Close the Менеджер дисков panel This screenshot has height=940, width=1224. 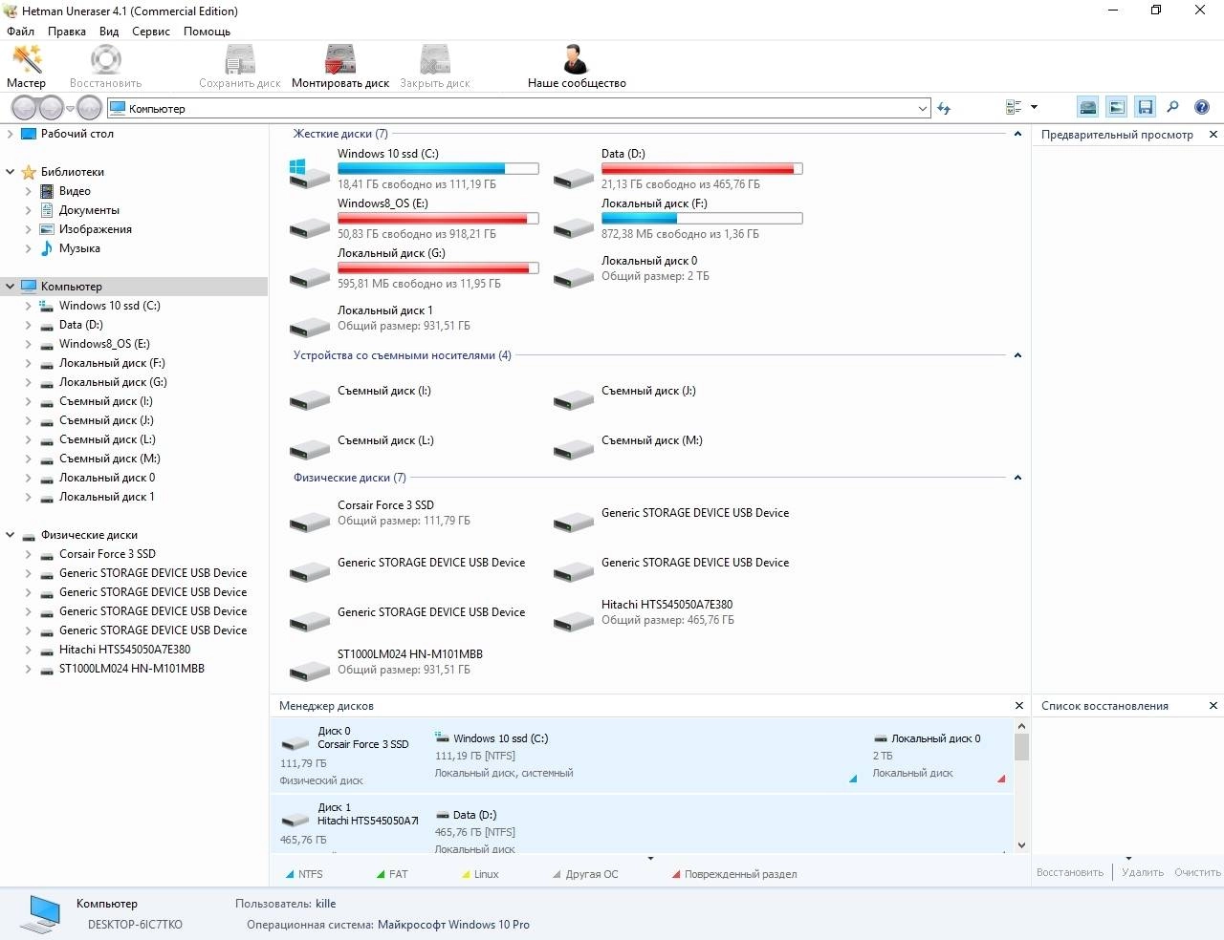1018,706
